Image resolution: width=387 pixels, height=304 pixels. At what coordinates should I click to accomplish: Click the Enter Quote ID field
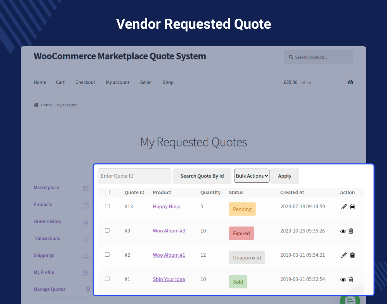134,176
